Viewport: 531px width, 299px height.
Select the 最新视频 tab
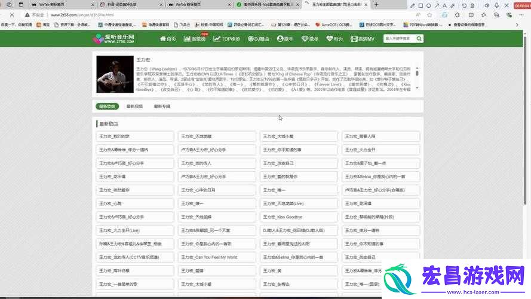tap(135, 106)
